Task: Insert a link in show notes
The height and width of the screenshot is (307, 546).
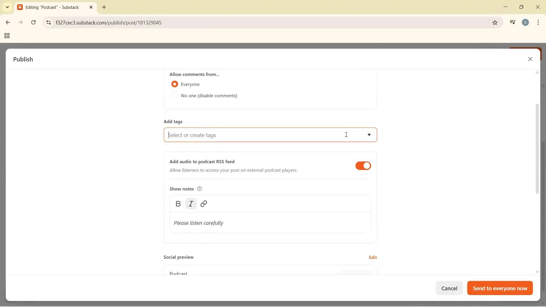Action: pyautogui.click(x=204, y=204)
